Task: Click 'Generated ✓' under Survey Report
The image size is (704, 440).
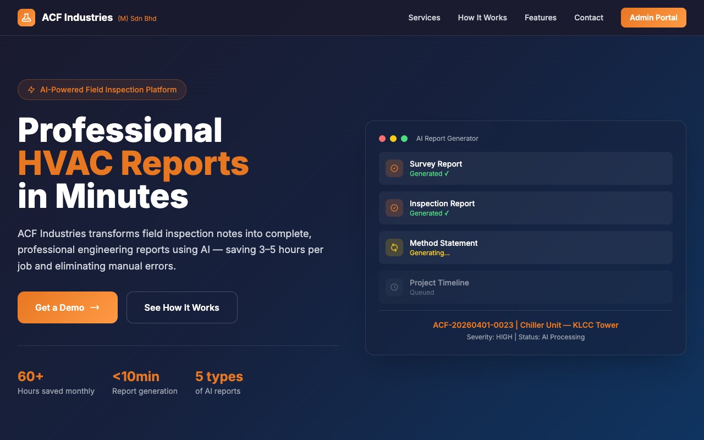Action: [430, 174]
